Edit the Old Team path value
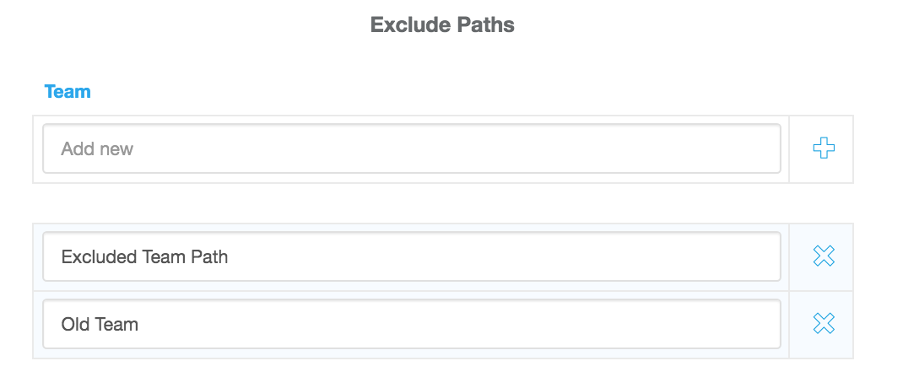The width and height of the screenshot is (903, 388). coord(411,324)
